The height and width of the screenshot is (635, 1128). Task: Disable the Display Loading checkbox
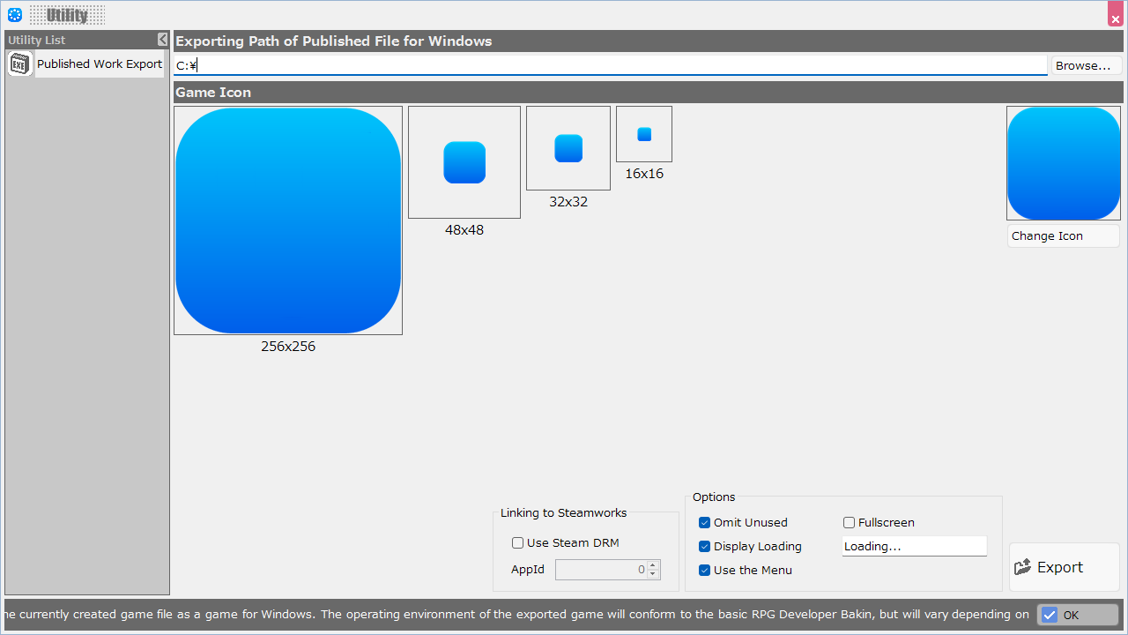[x=704, y=547]
